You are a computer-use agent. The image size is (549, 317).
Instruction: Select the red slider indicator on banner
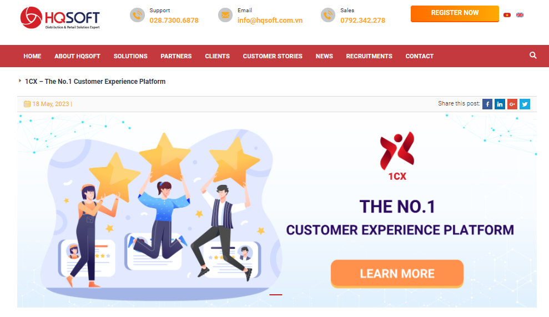tap(275, 295)
